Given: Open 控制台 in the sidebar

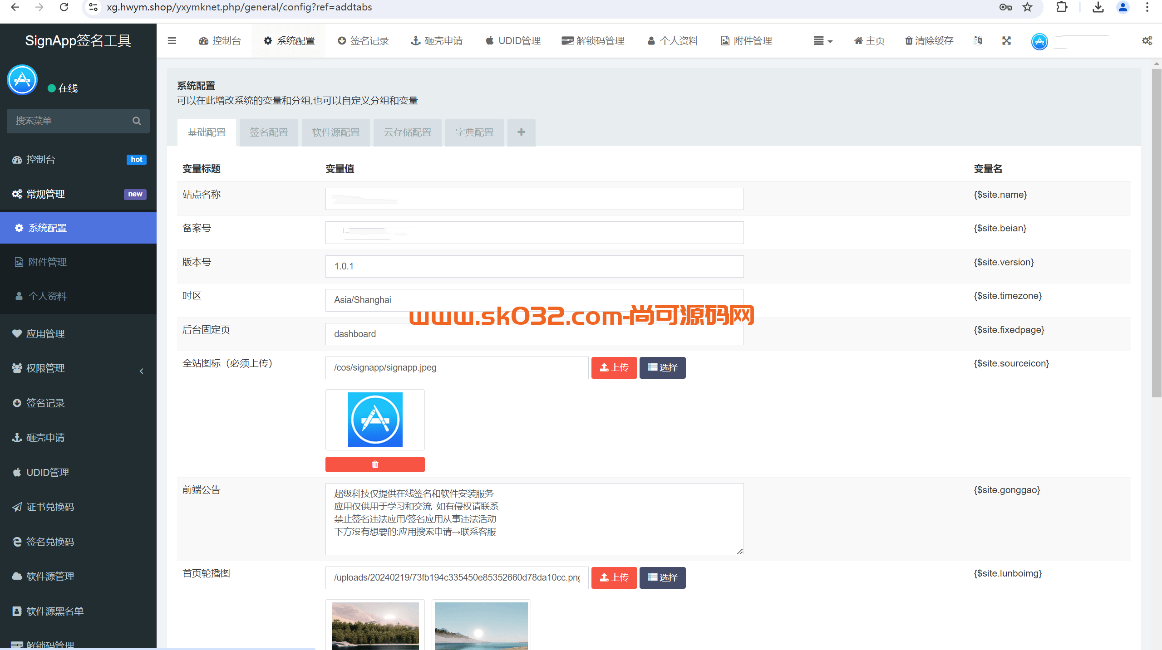Looking at the screenshot, I should pos(78,159).
